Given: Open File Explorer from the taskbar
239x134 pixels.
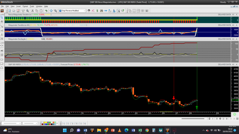Looking at the screenshot, I should pos(99,130).
